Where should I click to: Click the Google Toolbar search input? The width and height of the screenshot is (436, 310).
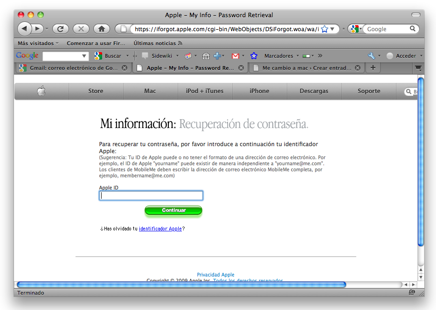click(62, 56)
